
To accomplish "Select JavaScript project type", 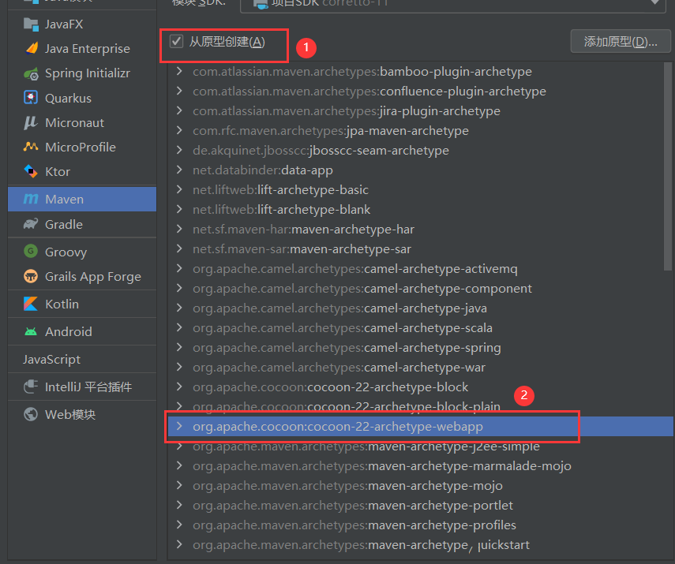I will tap(82, 359).
